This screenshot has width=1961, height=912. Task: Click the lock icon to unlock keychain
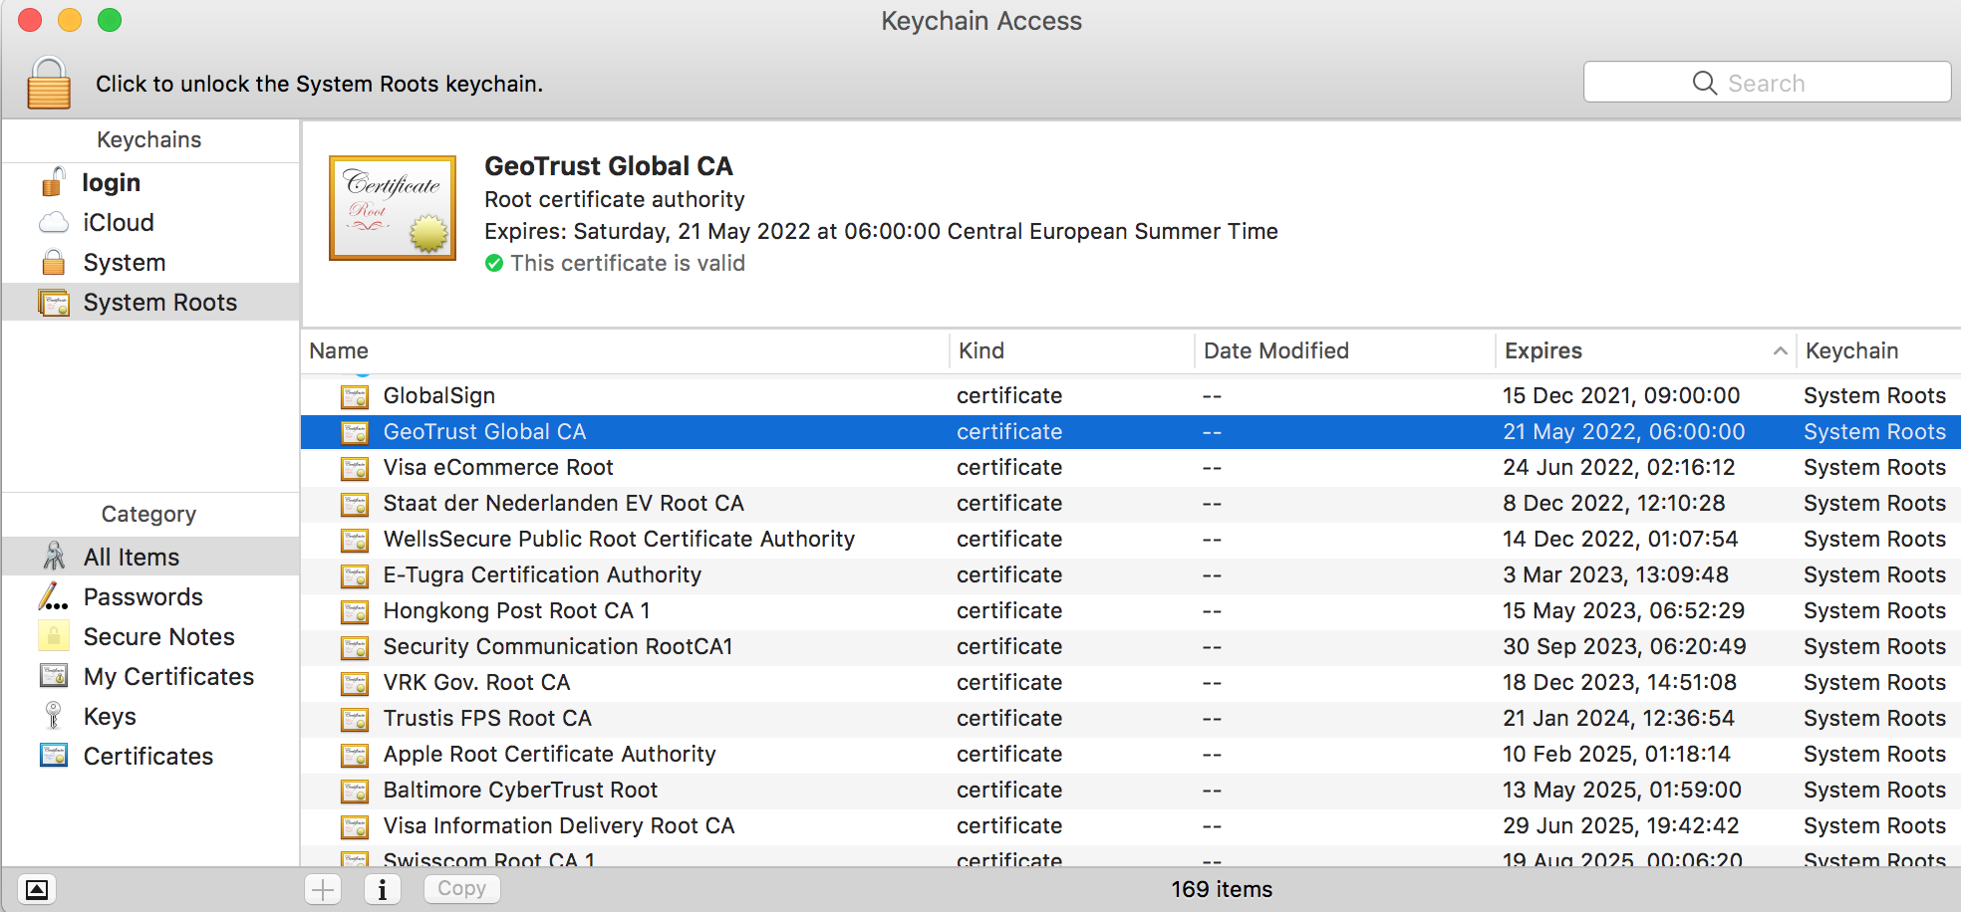coord(49,83)
